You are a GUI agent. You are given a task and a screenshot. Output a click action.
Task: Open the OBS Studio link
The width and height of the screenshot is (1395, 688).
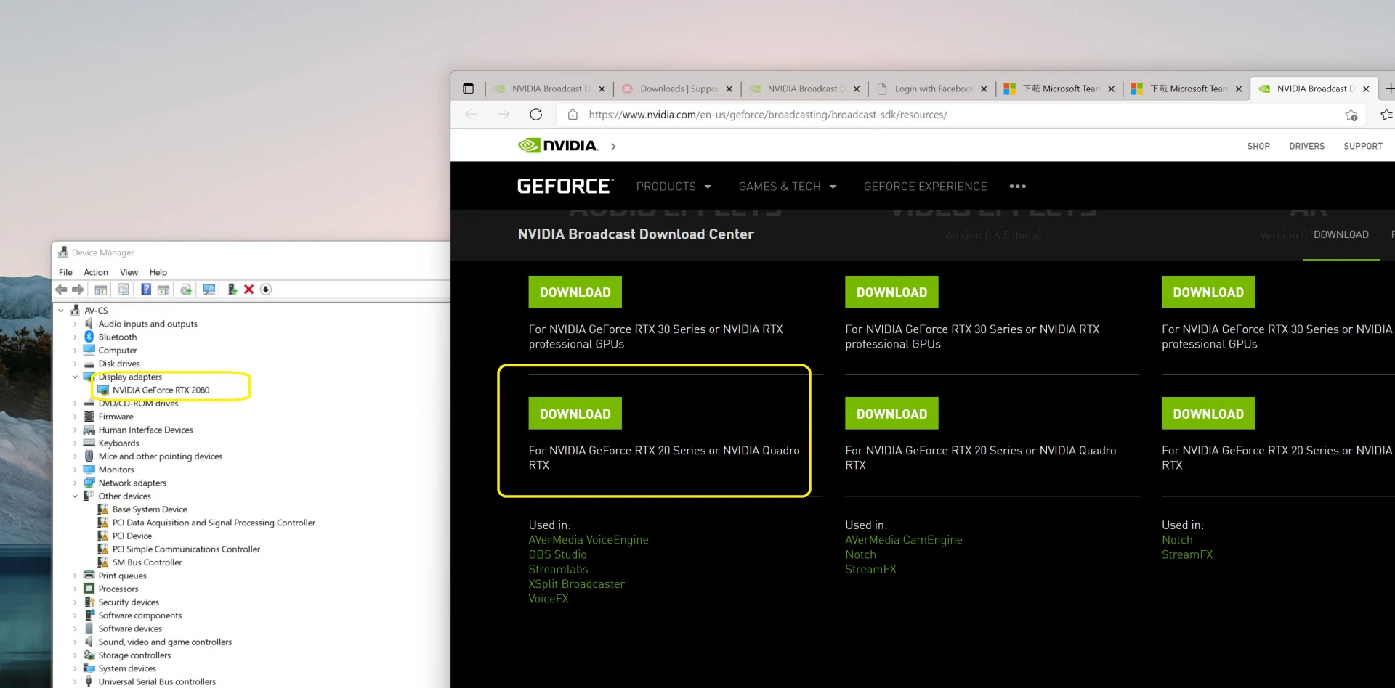[557, 554]
